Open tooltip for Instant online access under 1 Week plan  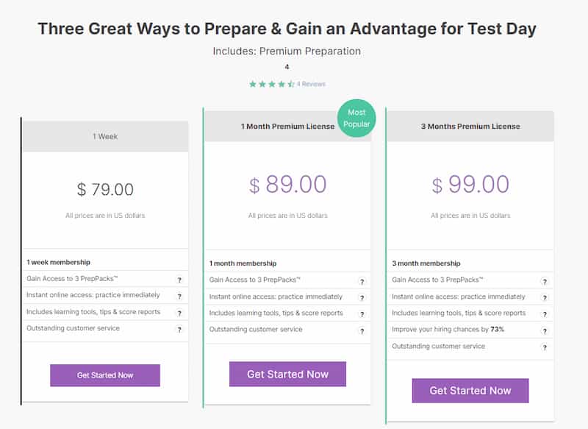click(180, 297)
